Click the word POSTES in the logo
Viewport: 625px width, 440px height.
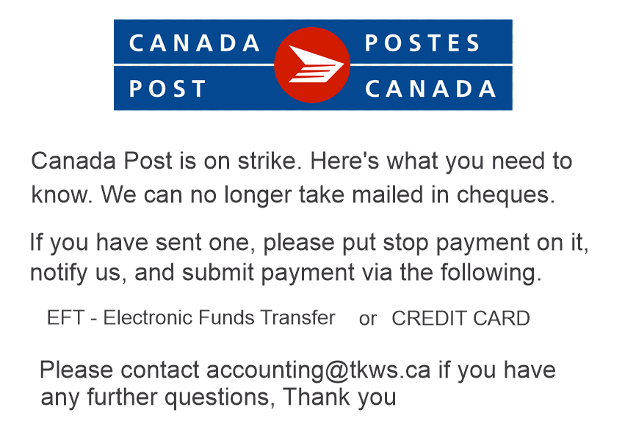(423, 43)
